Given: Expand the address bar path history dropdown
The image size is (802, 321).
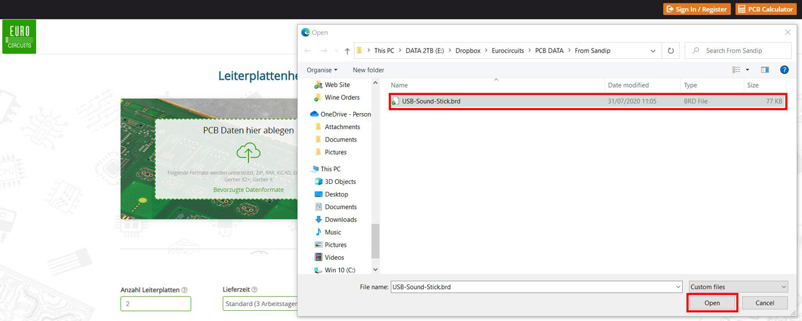Looking at the screenshot, I should (x=653, y=51).
